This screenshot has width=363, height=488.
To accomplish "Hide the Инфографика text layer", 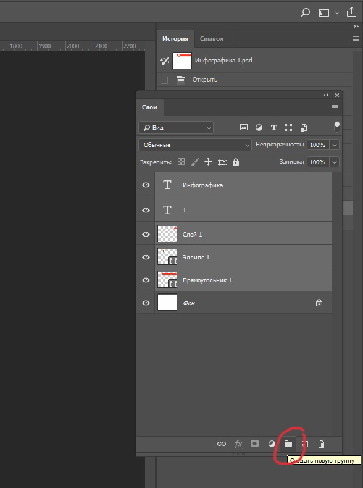I will pos(146,185).
